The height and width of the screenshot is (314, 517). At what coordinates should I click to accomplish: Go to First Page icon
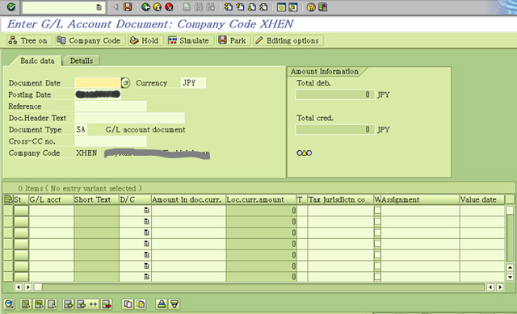click(228, 7)
